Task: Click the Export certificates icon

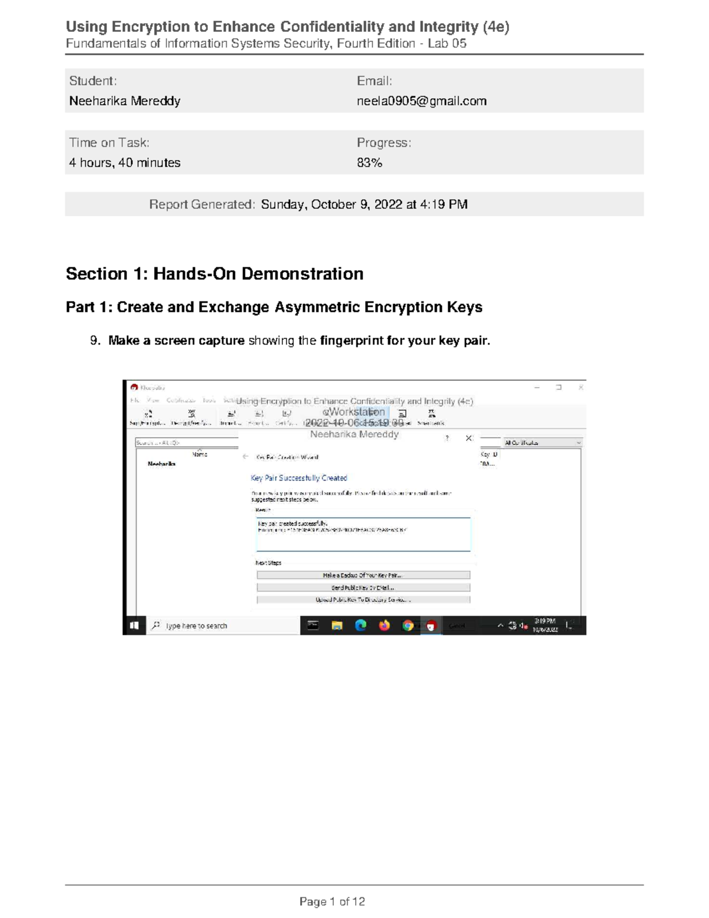Action: point(259,414)
